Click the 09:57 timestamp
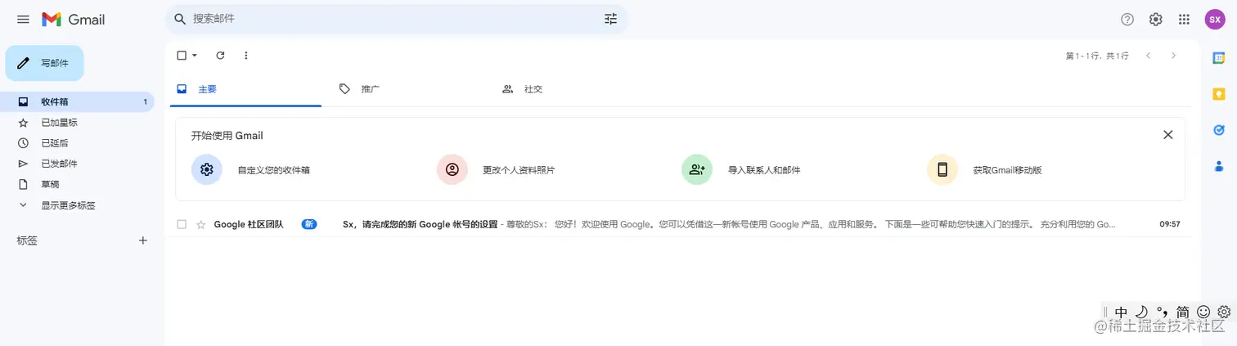This screenshot has width=1237, height=346. pyautogui.click(x=1170, y=224)
